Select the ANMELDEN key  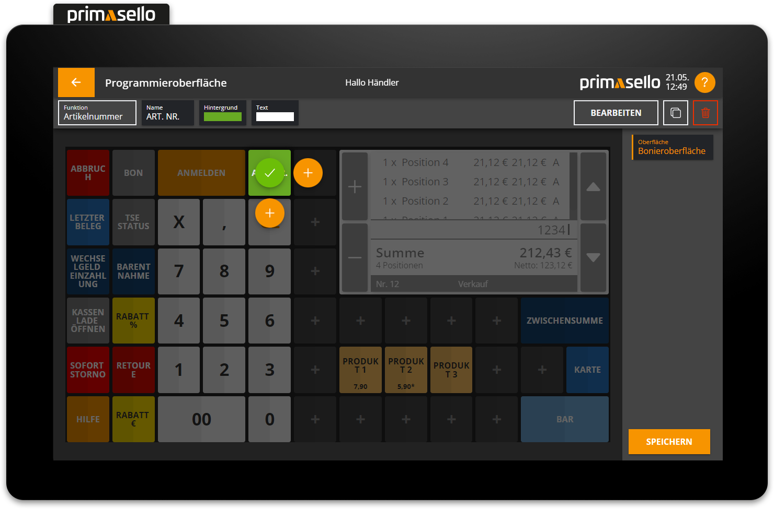[201, 173]
